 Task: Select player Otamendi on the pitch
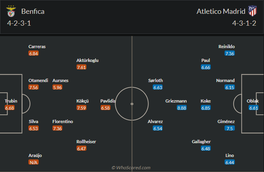coord(38,80)
